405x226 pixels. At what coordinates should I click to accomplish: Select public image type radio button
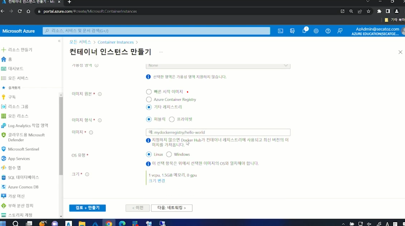click(149, 119)
